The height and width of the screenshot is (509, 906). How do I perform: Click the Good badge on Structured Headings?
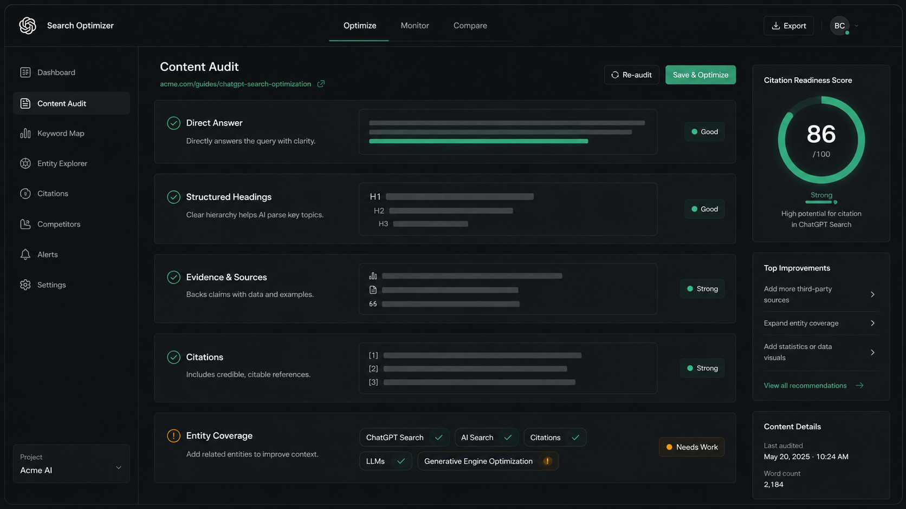click(704, 209)
